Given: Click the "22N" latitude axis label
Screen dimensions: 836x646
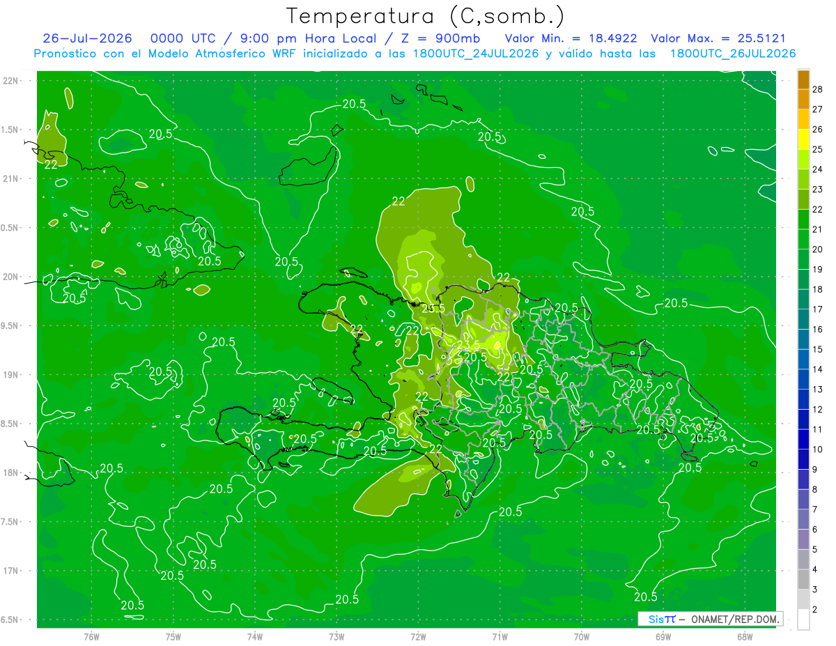Looking at the screenshot, I should 10,81.
